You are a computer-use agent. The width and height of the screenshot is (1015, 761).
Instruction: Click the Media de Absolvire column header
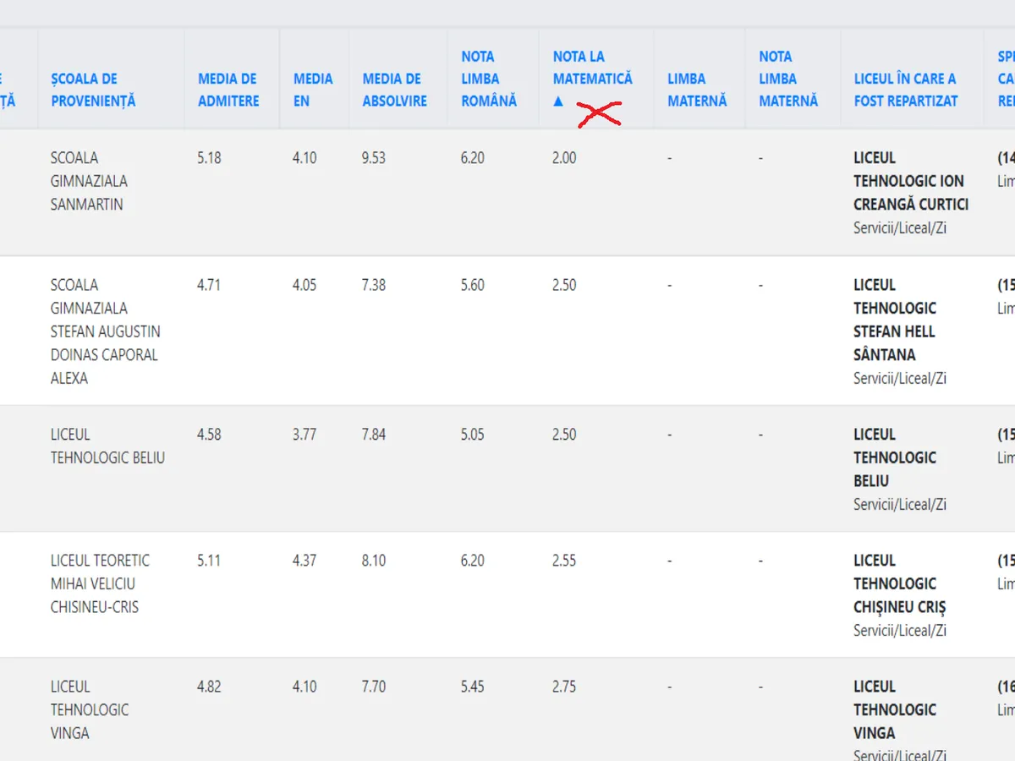(394, 90)
